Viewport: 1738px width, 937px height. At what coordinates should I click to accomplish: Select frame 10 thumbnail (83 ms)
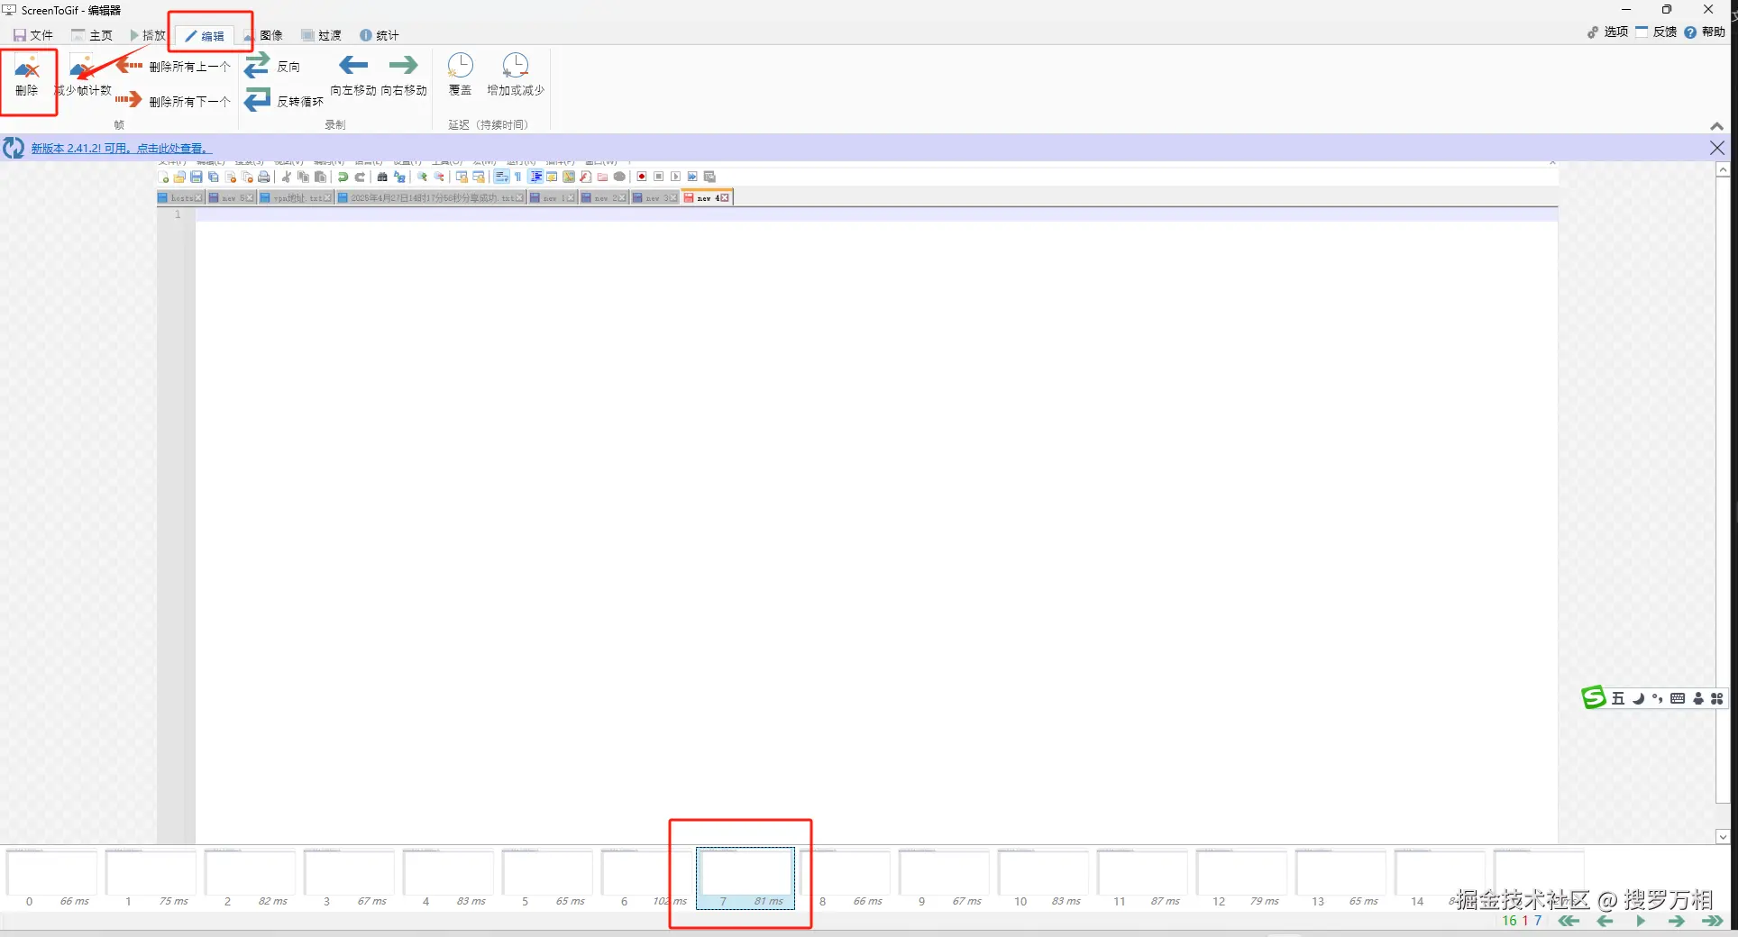pyautogui.click(x=1044, y=878)
